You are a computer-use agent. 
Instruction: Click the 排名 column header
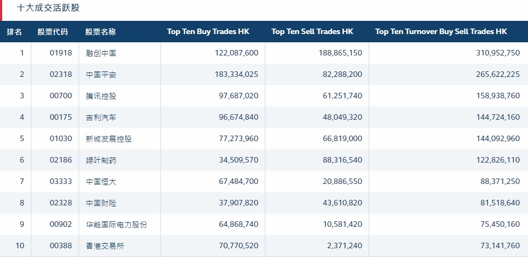(x=15, y=32)
